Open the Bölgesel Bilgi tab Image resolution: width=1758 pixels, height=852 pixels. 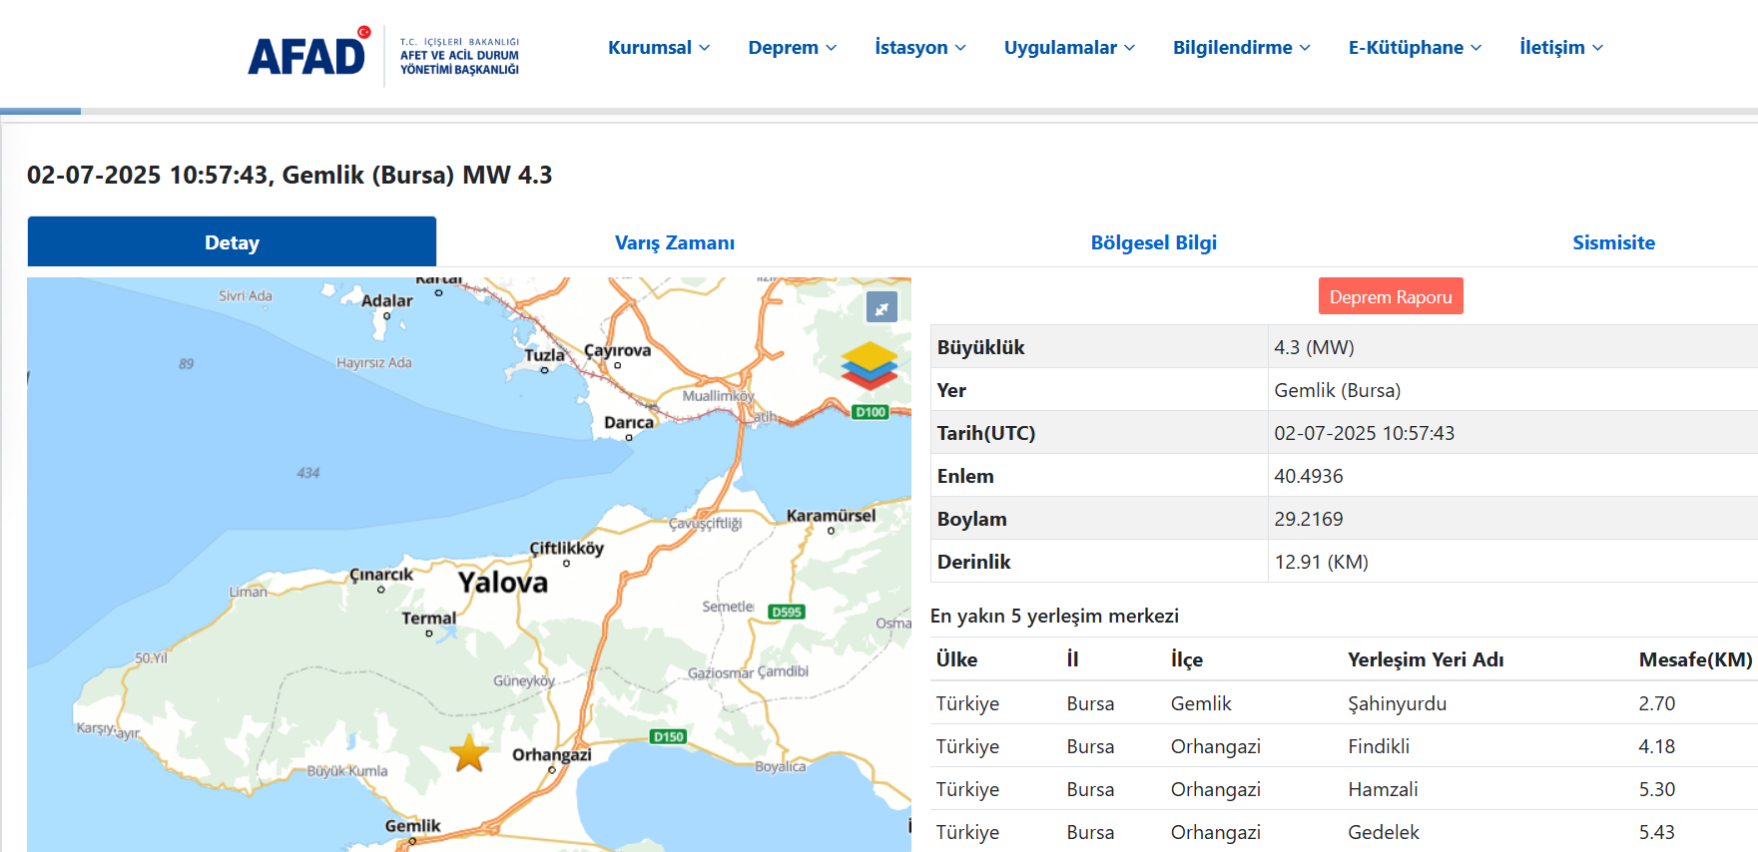point(1153,242)
